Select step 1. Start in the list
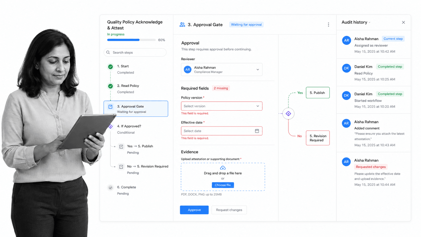The height and width of the screenshot is (237, 421). 136,69
